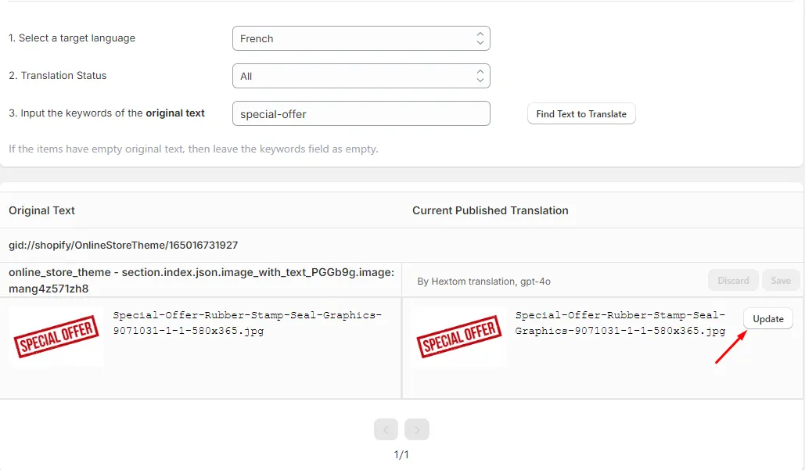Click the Original Text column header
Image resolution: width=805 pixels, height=470 pixels.
(x=41, y=210)
